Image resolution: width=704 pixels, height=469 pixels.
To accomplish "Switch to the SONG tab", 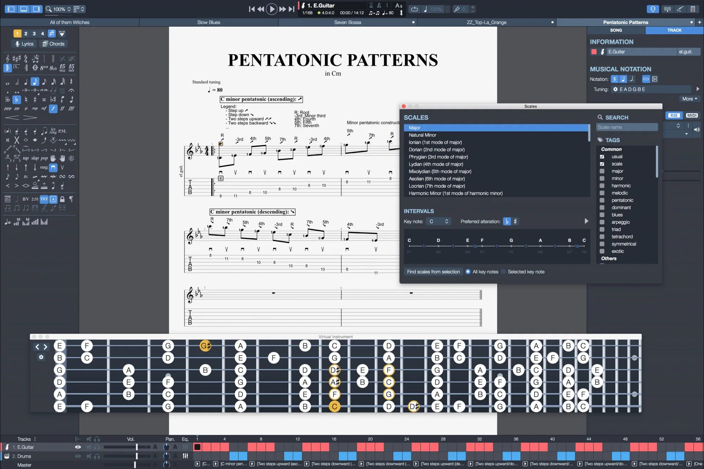I will point(616,30).
